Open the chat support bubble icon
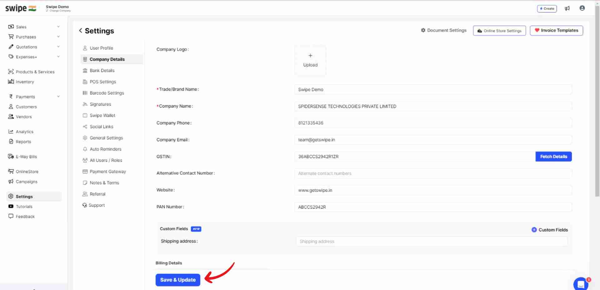This screenshot has height=290, width=600. pos(581,284)
